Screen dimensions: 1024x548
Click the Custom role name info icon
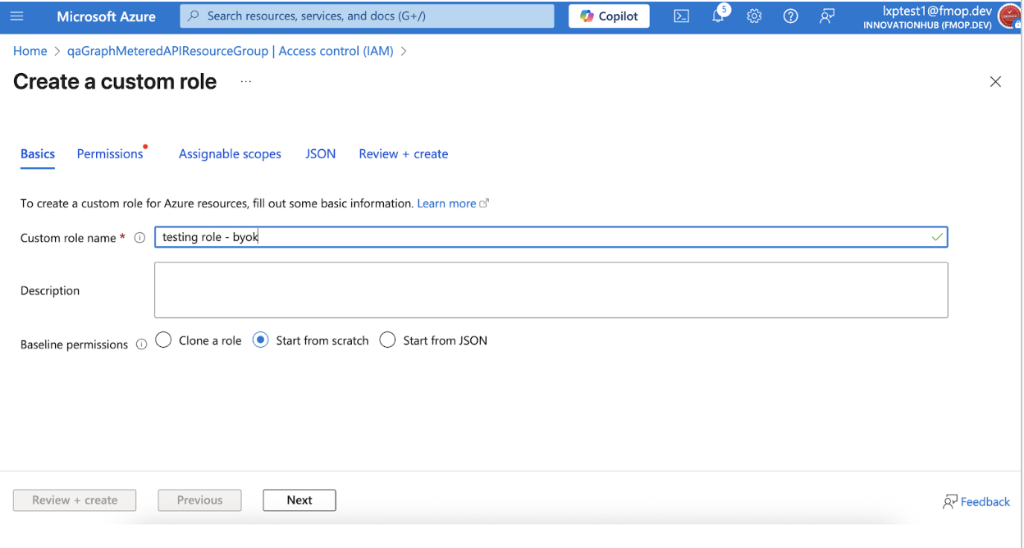(x=139, y=238)
